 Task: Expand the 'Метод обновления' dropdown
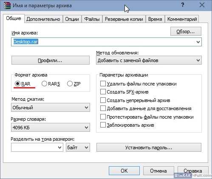coord(149,60)
